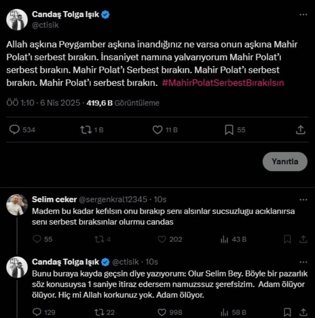View analytics of Selim ceker's reply
This screenshot has width=315, height=318.
(225, 239)
